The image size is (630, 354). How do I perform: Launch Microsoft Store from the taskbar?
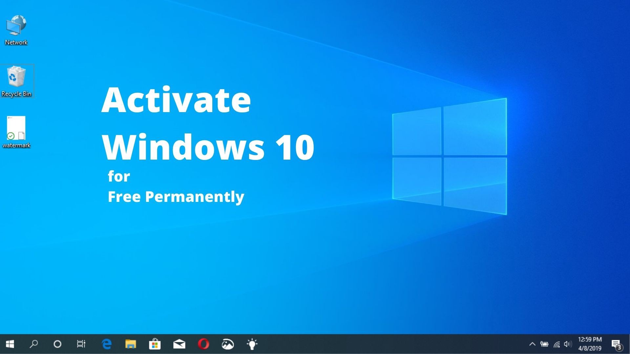click(155, 344)
